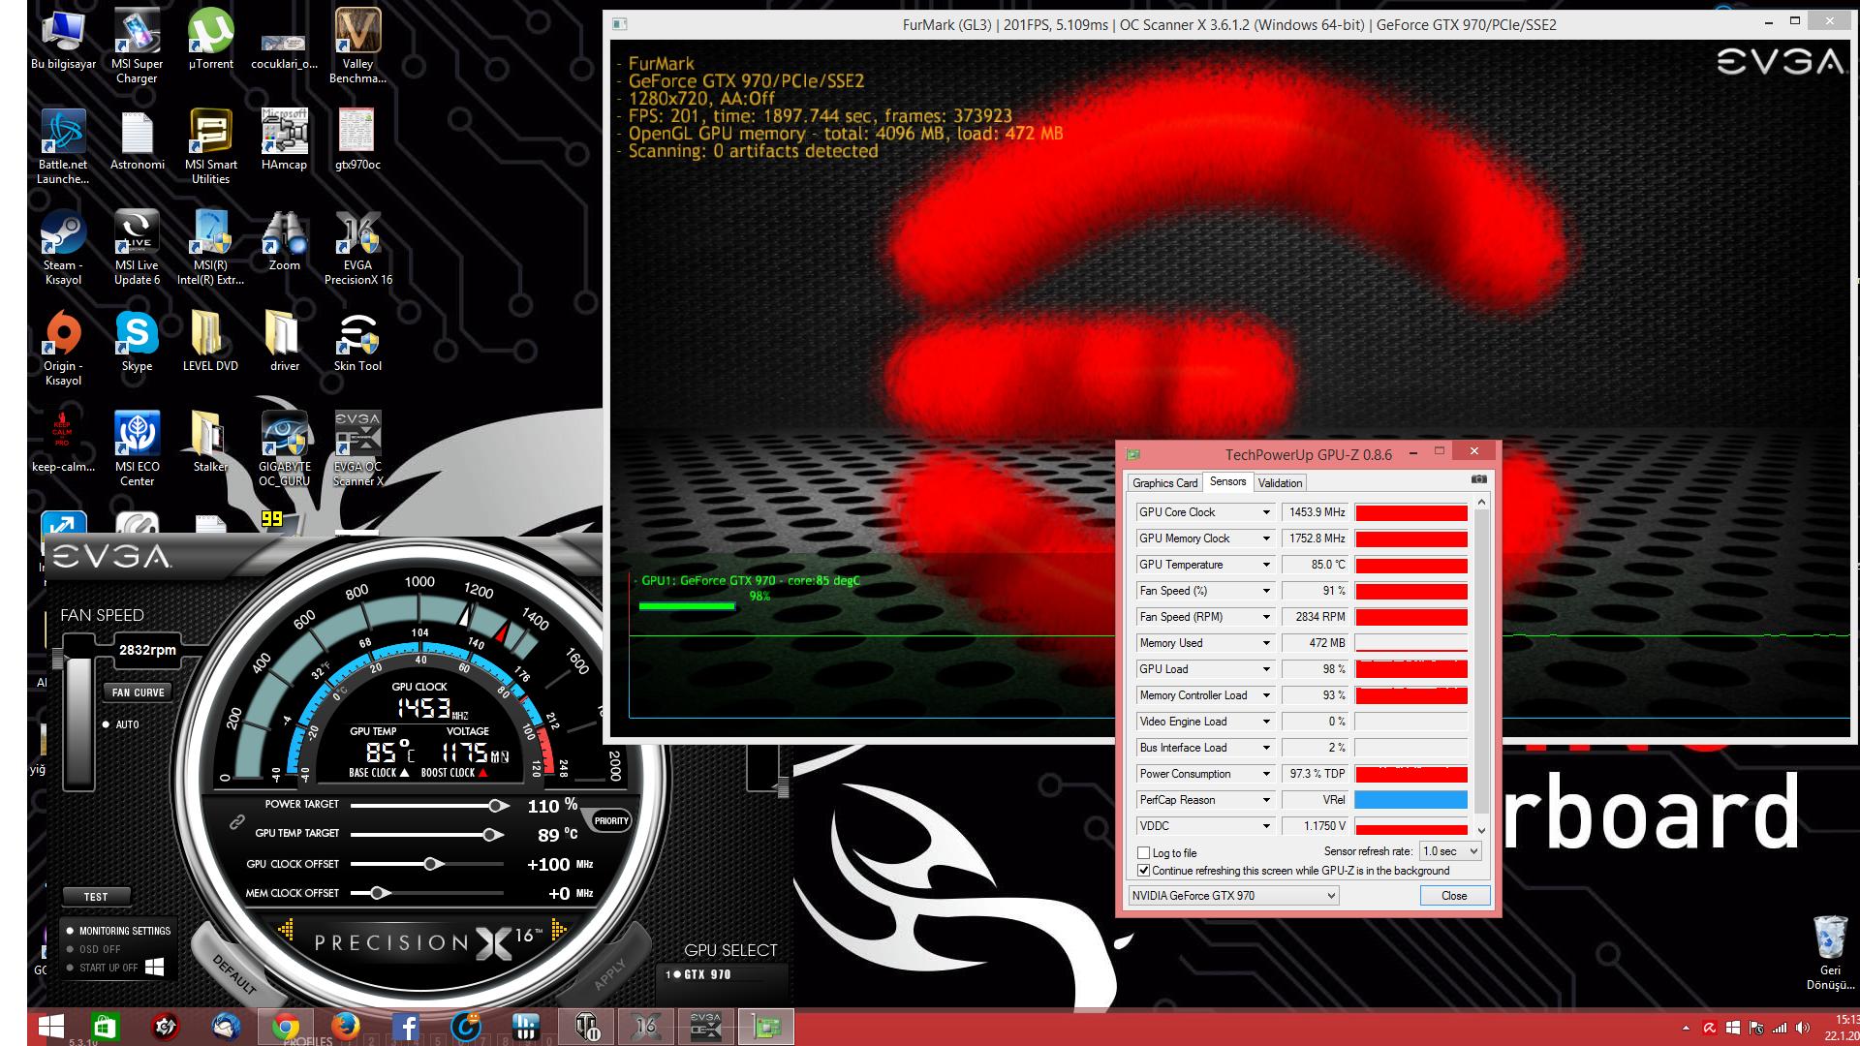Open the Steam desktop shortcut

(x=63, y=247)
